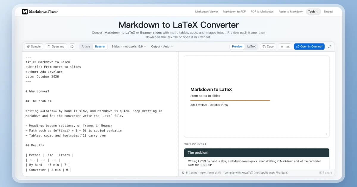Image resolution: width=357 pixels, height=187 pixels.
Task: Click the '6 frames' status text
Action: tap(192, 172)
